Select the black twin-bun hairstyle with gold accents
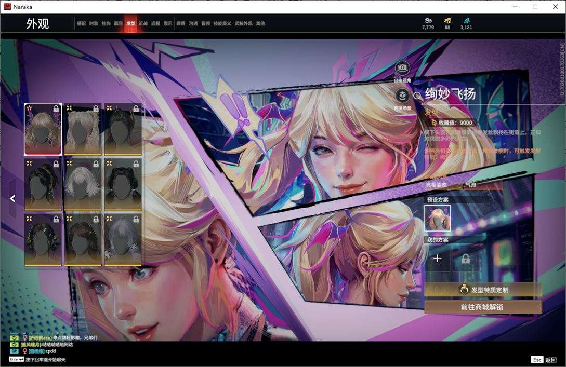Viewport: 566px width, 367px height. tap(43, 240)
